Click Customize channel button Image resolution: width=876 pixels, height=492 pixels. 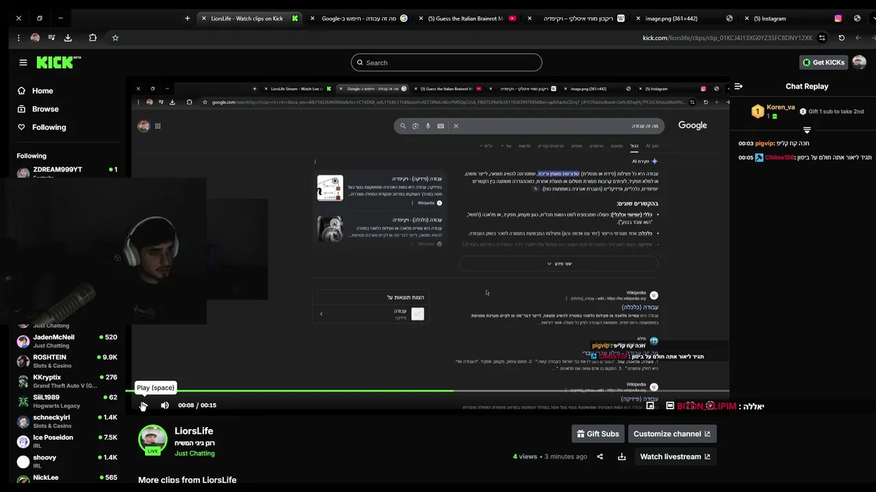click(672, 434)
